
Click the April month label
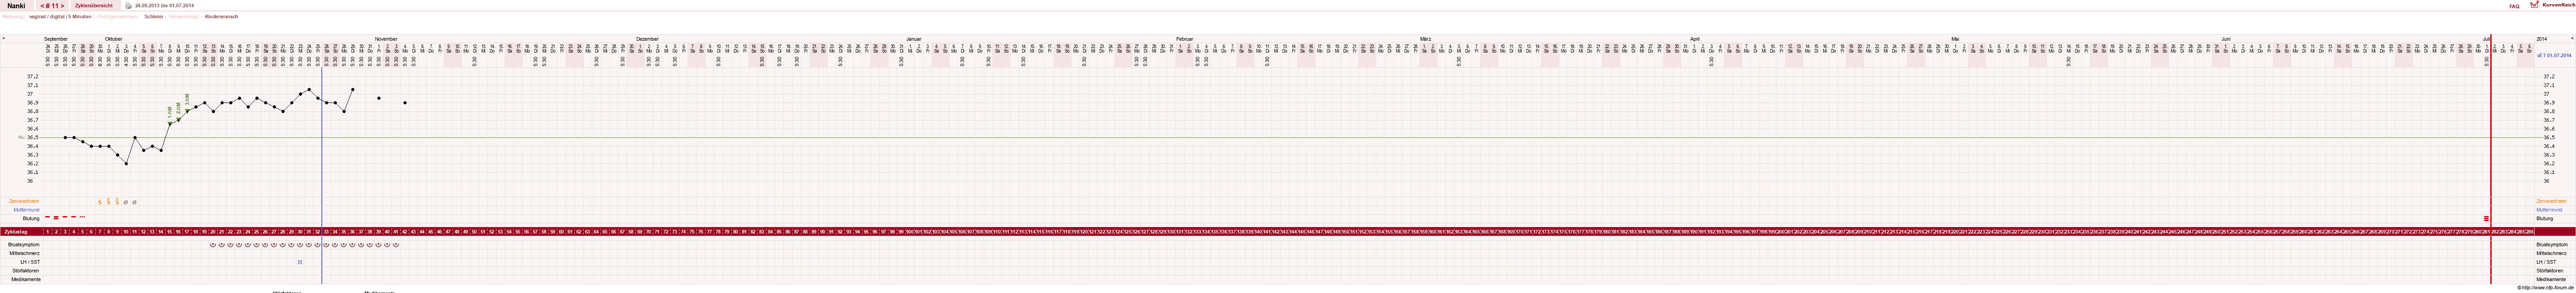point(1694,39)
